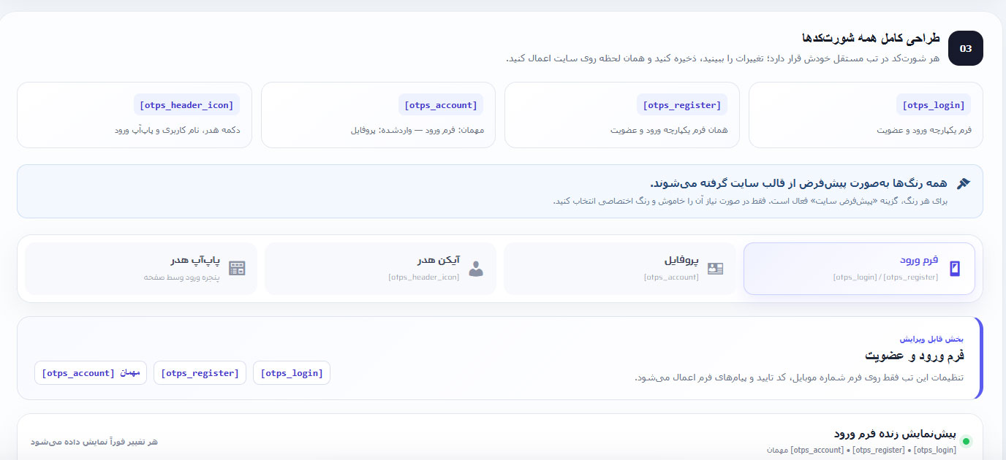Select the user icon of آیکن هدر tab
This screenshot has width=1006, height=460.
coord(476,269)
